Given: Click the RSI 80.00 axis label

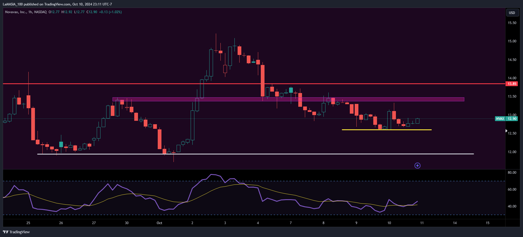Looking at the screenshot, I should (x=512, y=173).
